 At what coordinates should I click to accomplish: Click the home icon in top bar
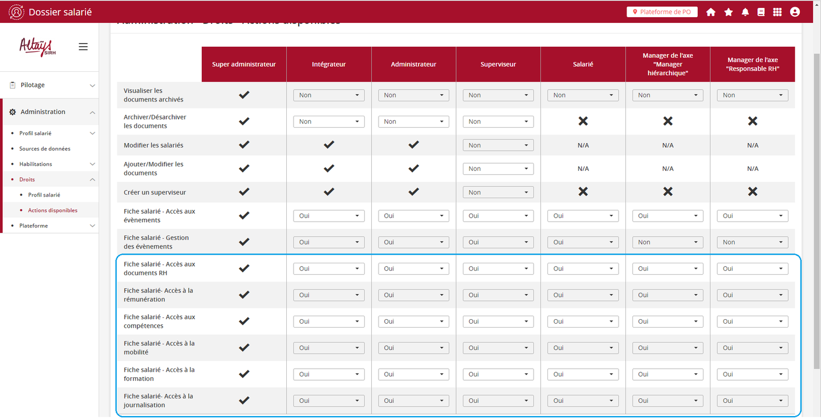tap(710, 12)
